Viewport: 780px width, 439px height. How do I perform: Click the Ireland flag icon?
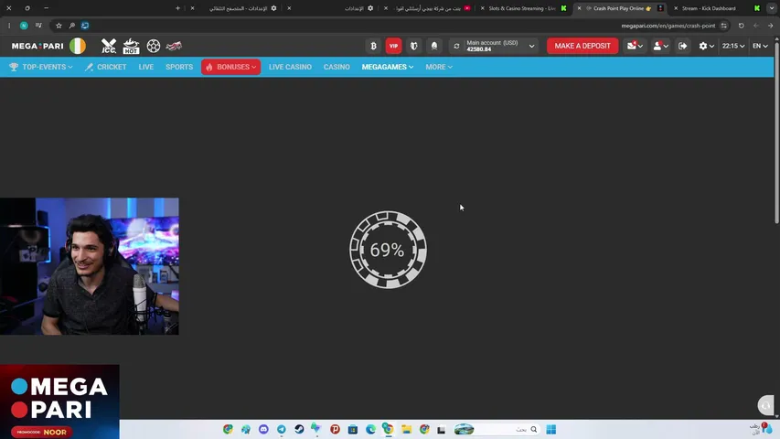tap(78, 46)
